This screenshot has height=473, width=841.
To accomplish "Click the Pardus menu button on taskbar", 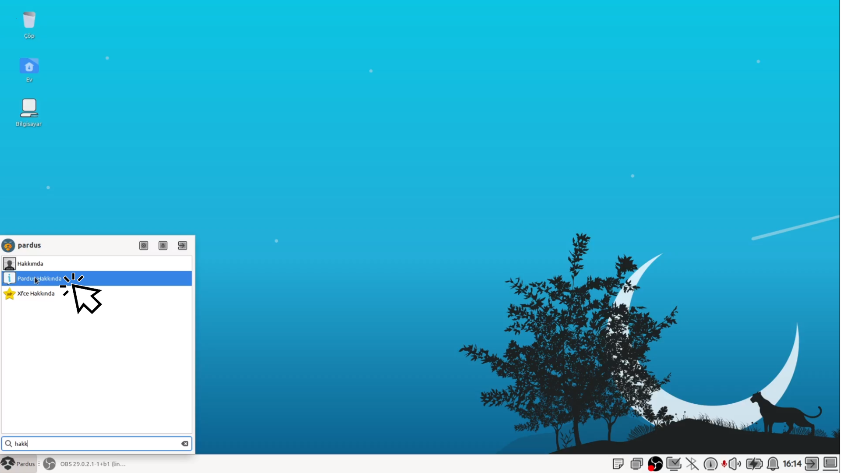I will coord(18,464).
